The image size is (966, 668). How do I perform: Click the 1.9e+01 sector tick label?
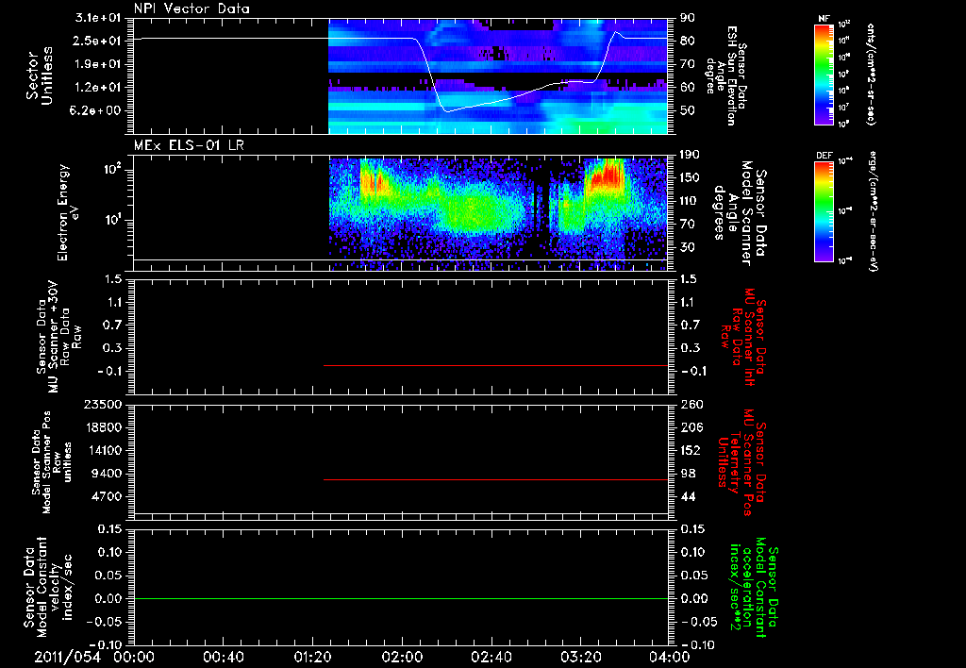[x=100, y=64]
